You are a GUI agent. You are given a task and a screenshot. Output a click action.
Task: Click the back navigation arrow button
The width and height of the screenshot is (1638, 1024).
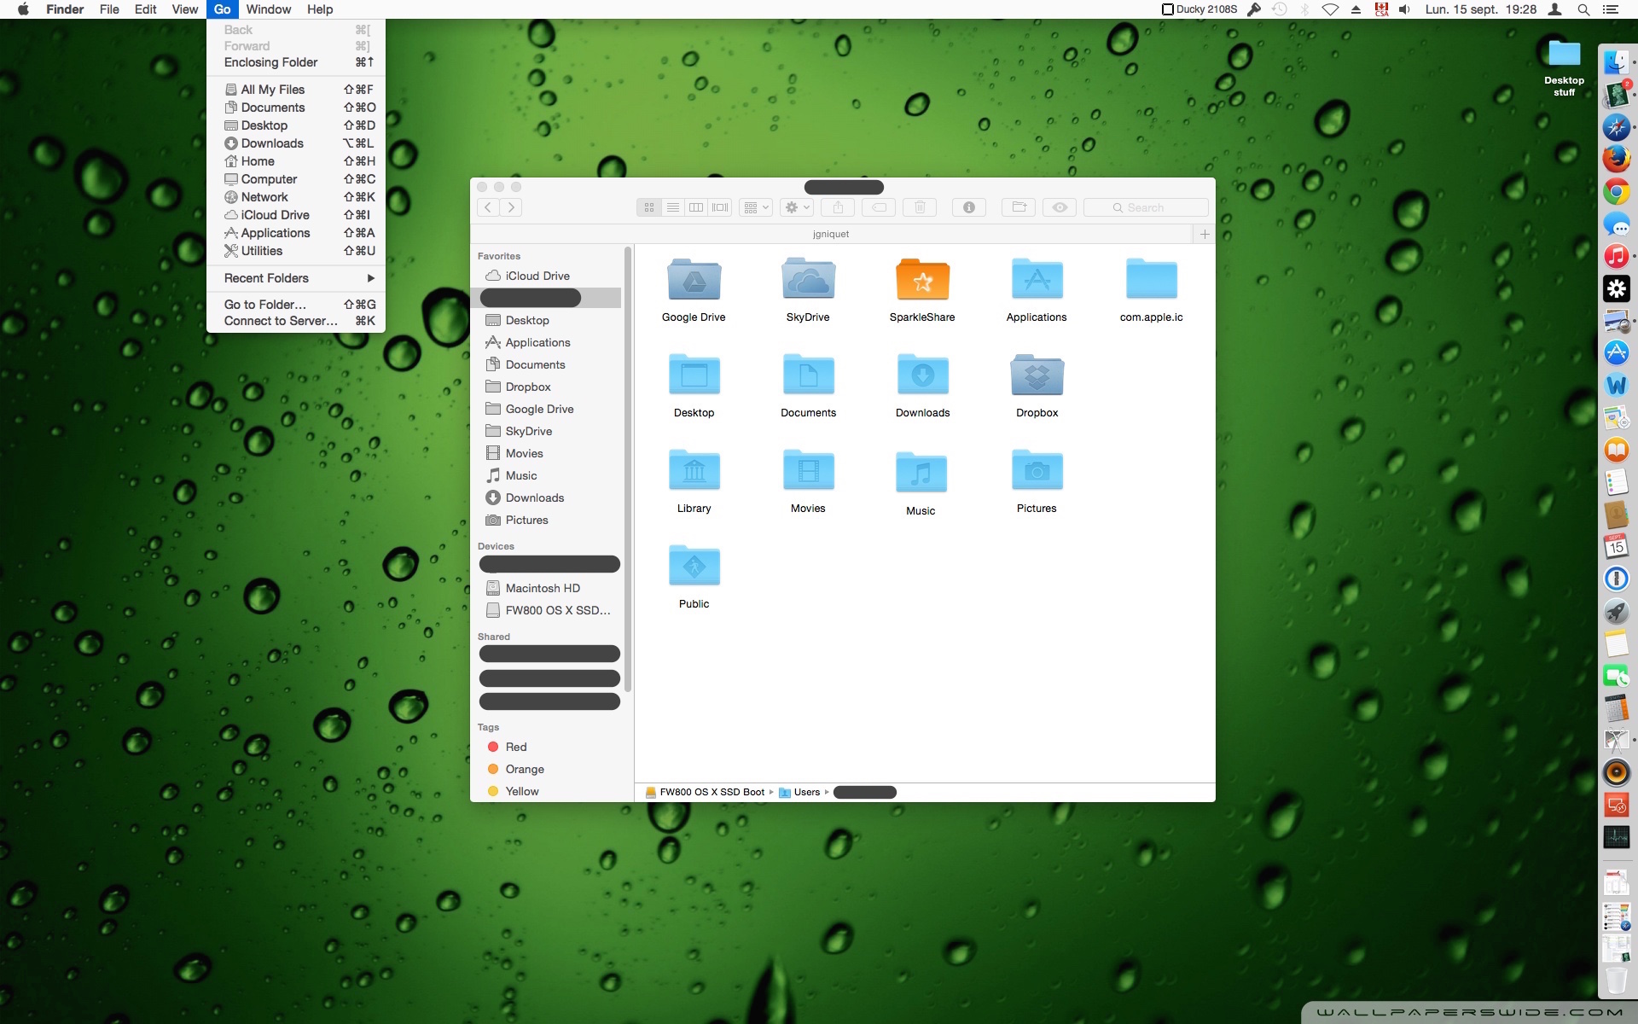pyautogui.click(x=488, y=207)
